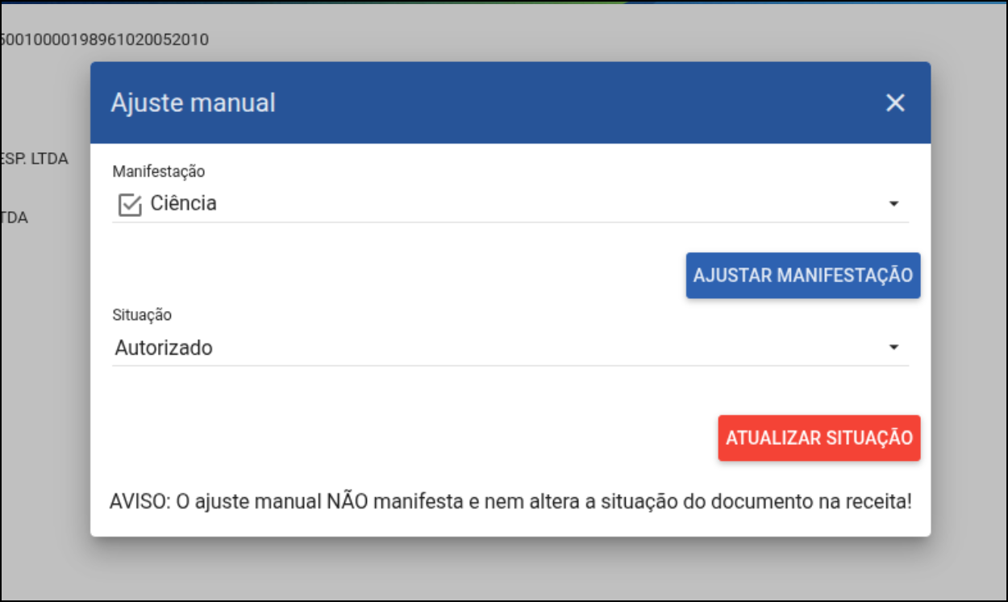This screenshot has width=1008, height=602.
Task: Open the Autorizado value in Situação field
Action: coord(164,348)
